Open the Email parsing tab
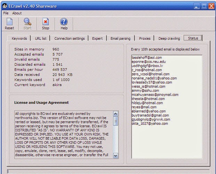This screenshot has width=216, height=174. pos(120,38)
